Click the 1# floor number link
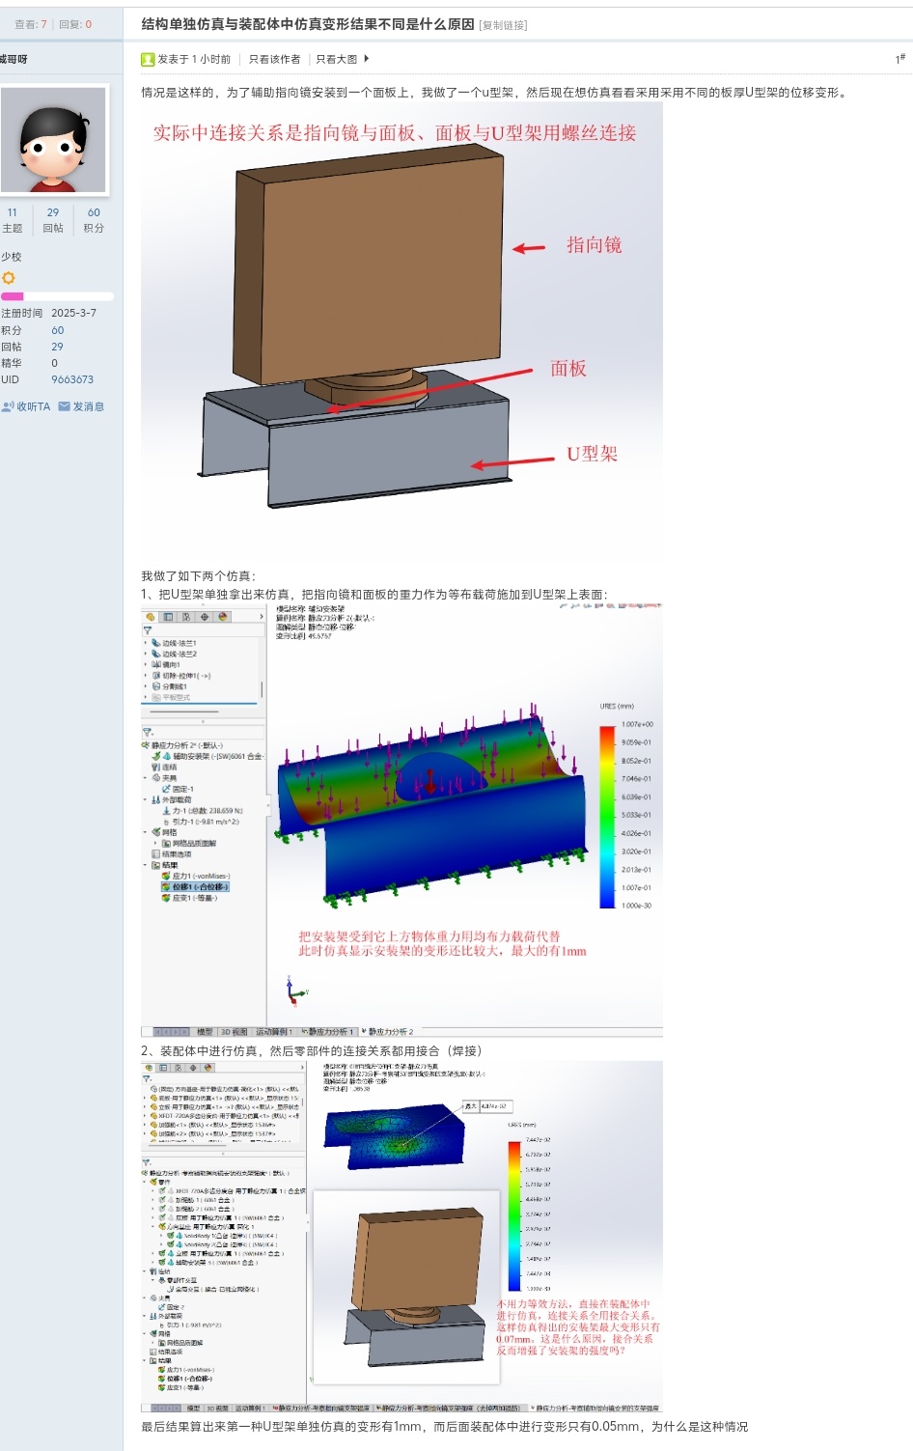 899,59
